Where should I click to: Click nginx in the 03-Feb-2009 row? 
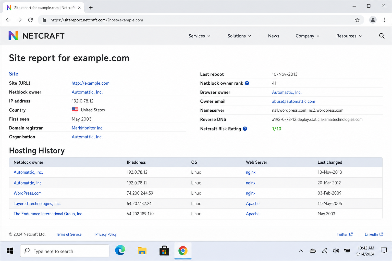pos(251,193)
